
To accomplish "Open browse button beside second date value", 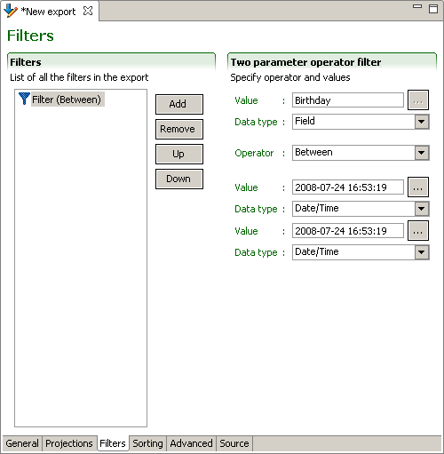I will 418,231.
